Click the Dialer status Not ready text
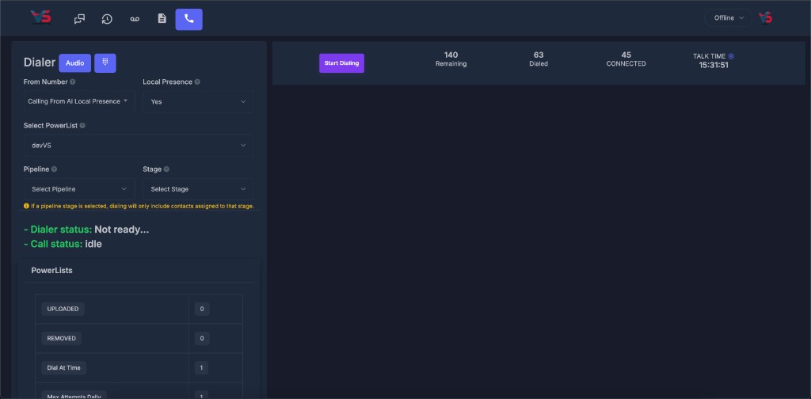Image resolution: width=811 pixels, height=399 pixels. click(86, 230)
